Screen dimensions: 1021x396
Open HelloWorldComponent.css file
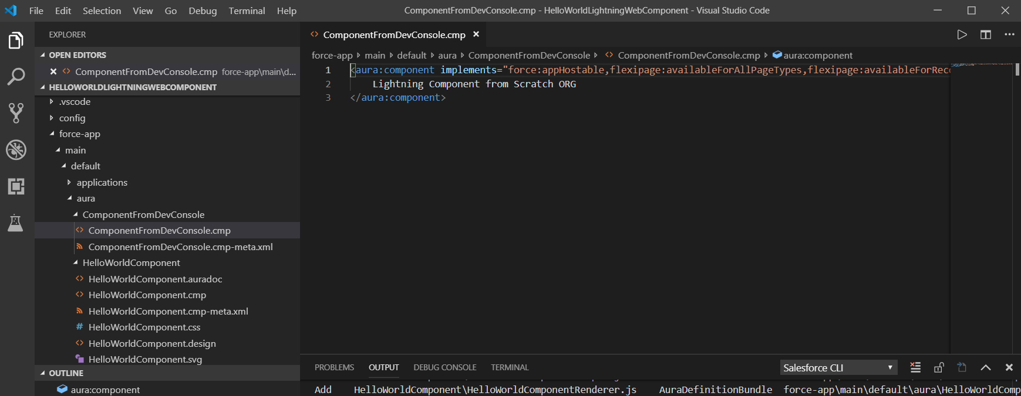tap(167, 327)
